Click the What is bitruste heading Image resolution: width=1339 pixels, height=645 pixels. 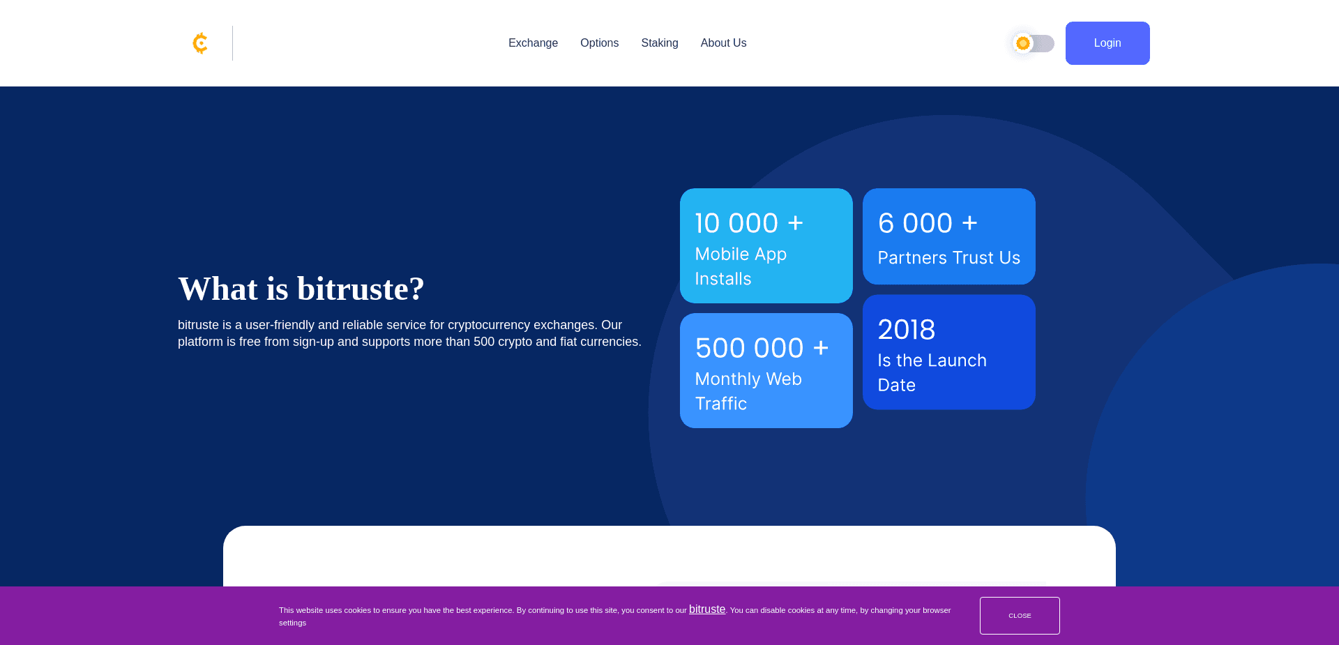pyautogui.click(x=301, y=288)
